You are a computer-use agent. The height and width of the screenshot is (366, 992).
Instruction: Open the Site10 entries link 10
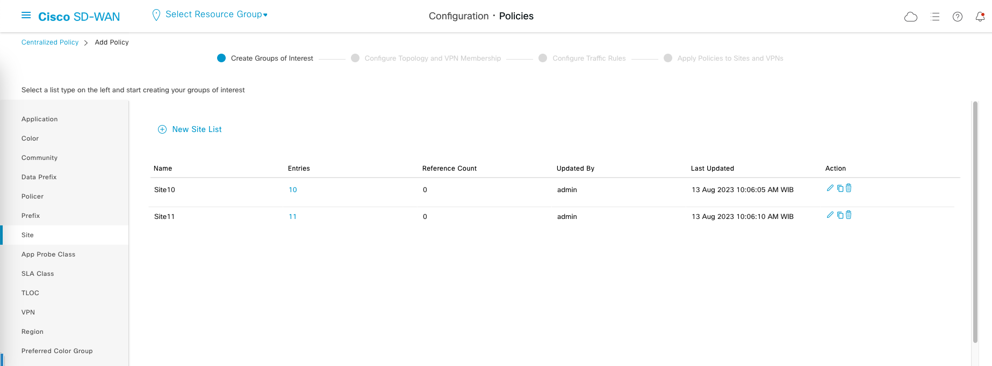point(293,190)
